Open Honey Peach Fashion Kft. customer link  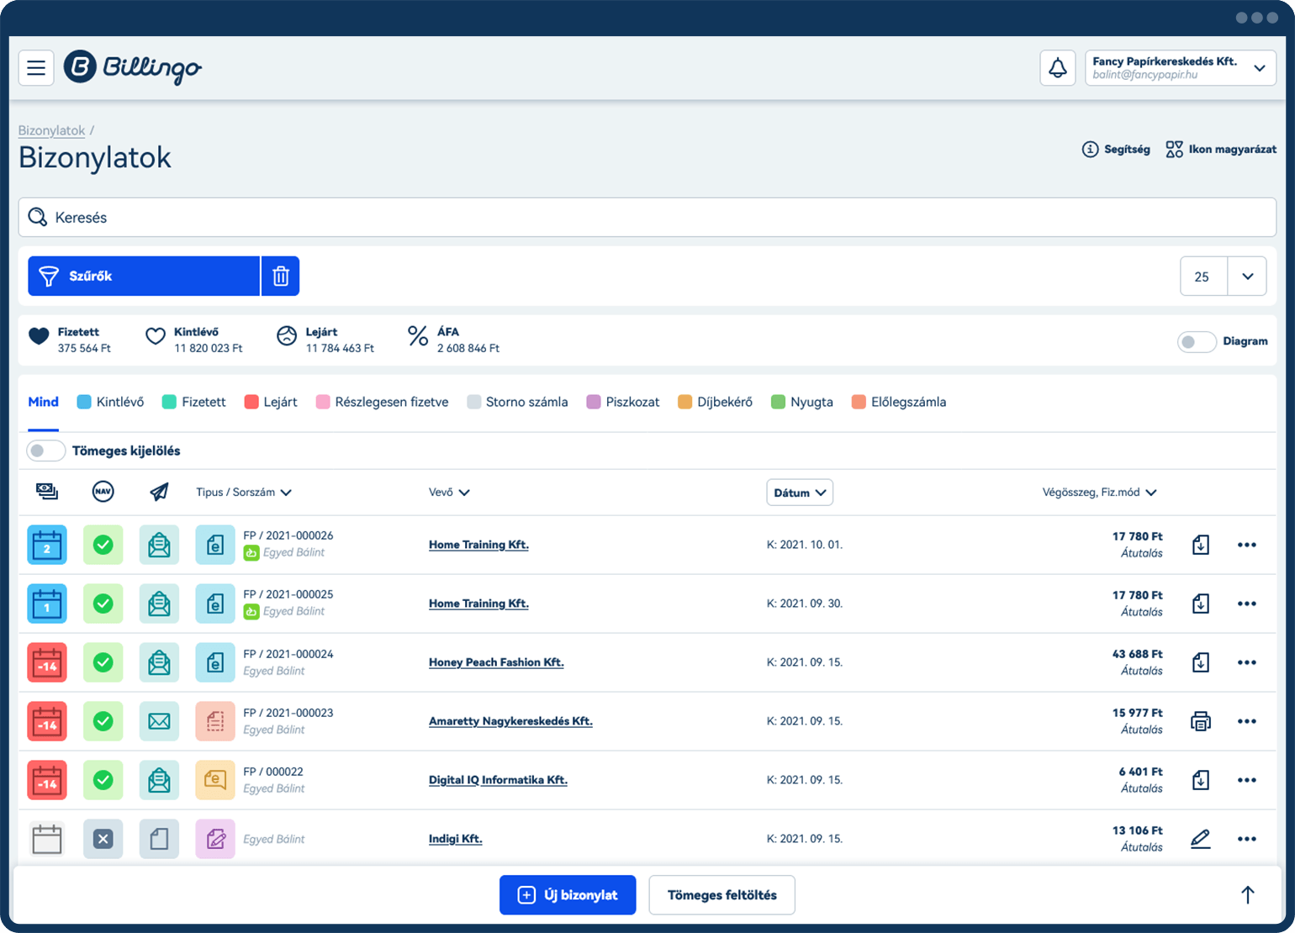click(x=496, y=662)
